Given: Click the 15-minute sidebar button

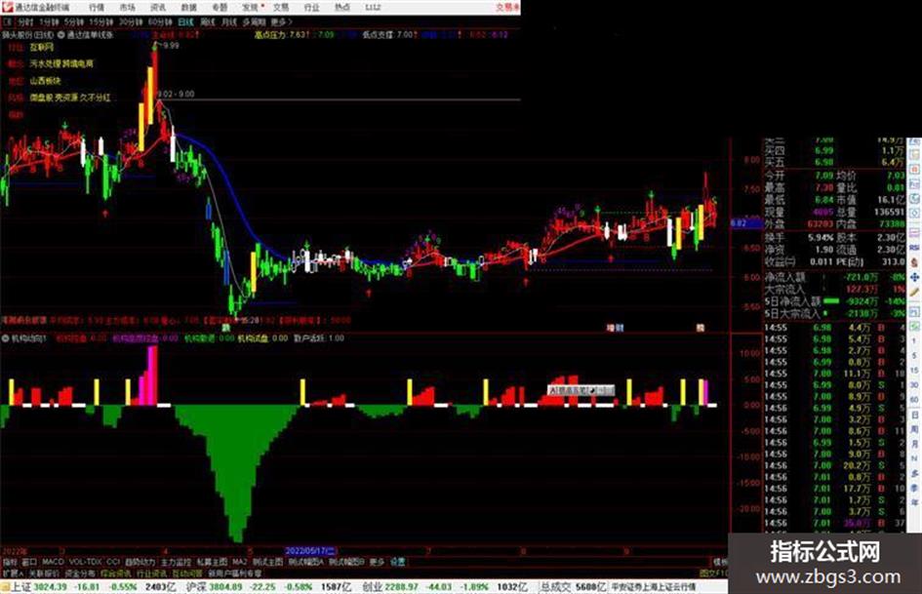Looking at the screenshot, I should tap(914, 370).
